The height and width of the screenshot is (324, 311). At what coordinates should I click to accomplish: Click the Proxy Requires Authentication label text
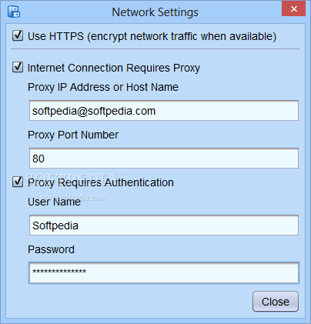tap(101, 182)
